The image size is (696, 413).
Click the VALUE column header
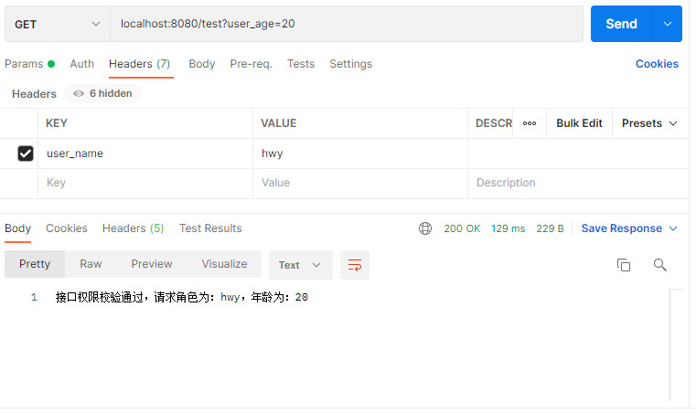[278, 123]
